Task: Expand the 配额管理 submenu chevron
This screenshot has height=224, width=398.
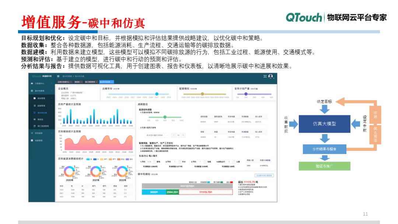Action: 51,105
